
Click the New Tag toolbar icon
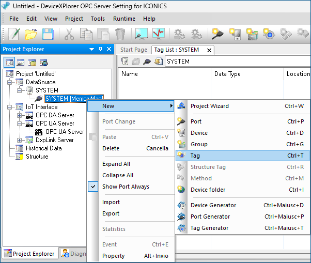point(269,34)
